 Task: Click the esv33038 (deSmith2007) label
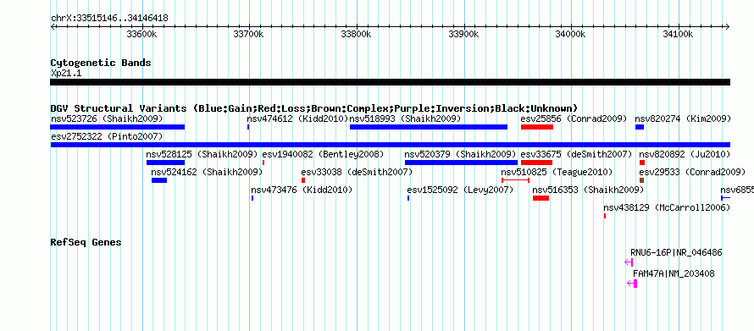(357, 172)
